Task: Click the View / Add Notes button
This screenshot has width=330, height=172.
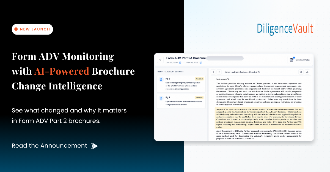Action: pos(299,60)
